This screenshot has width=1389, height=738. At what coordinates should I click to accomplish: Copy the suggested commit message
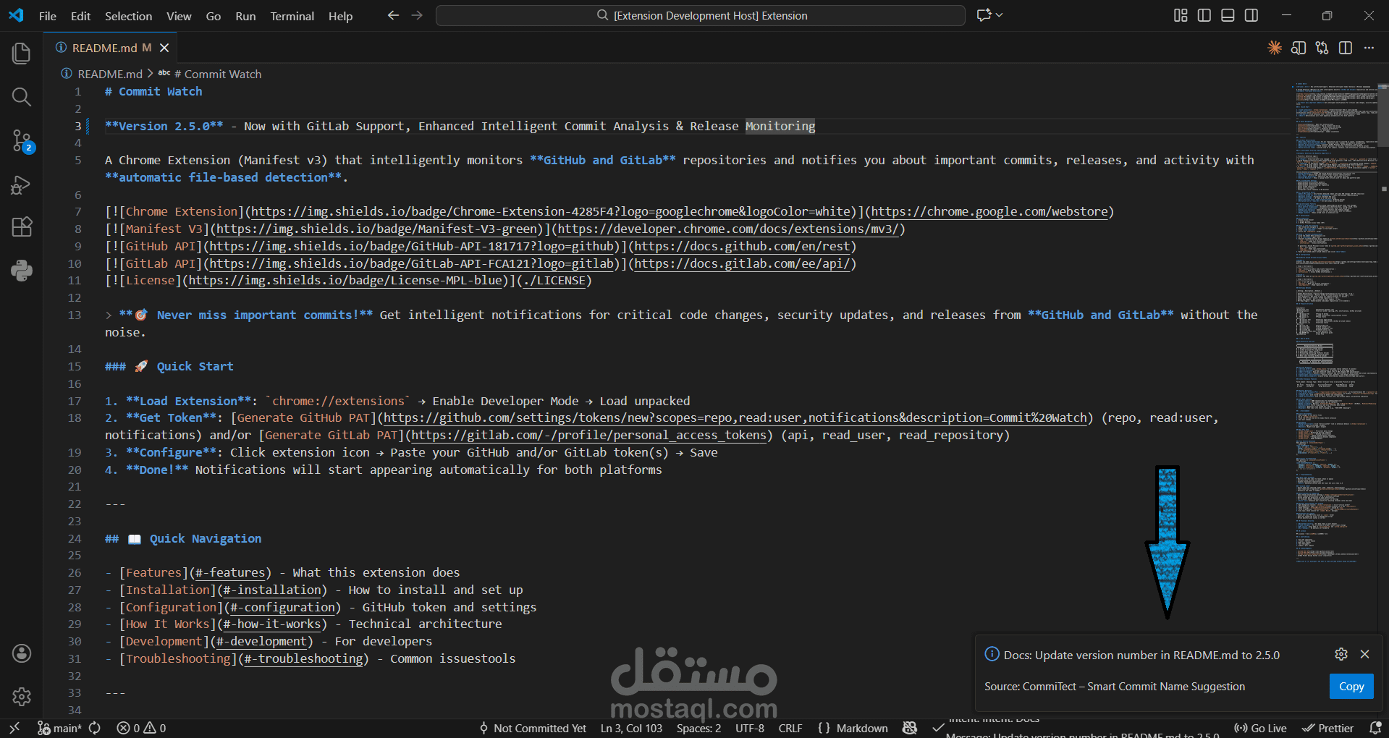tap(1351, 686)
